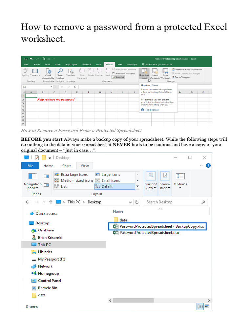Click the right arrow of horizontal scrollbar
The image size is (252, 336).
(209, 301)
